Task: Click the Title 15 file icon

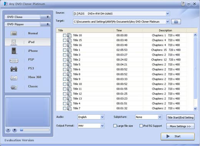Action: click(x=70, y=40)
